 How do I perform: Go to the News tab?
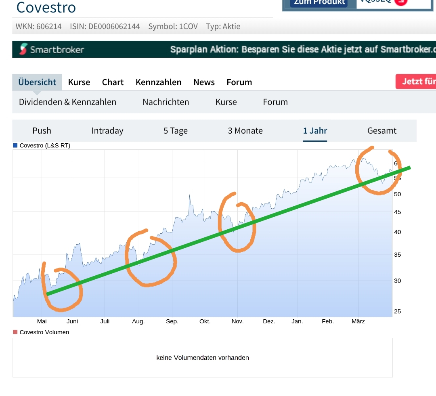coord(204,82)
